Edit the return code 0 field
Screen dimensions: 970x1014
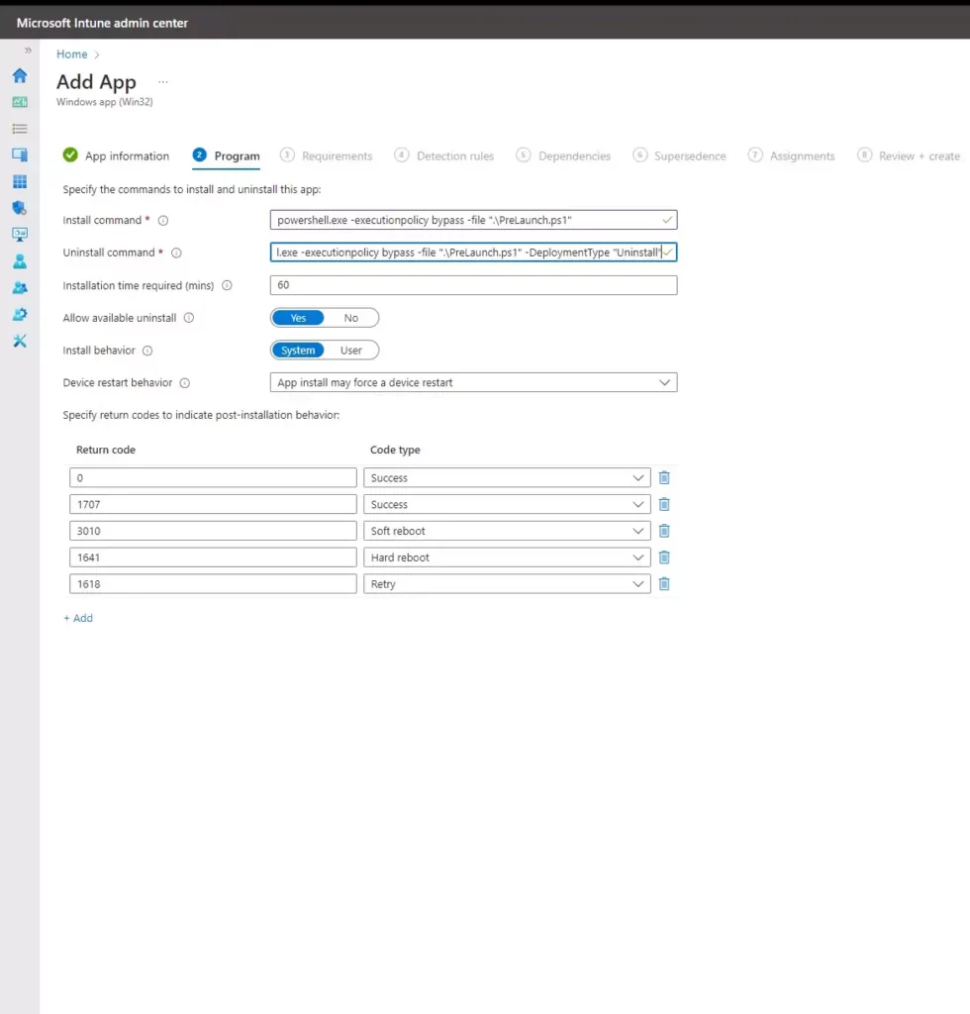point(213,478)
